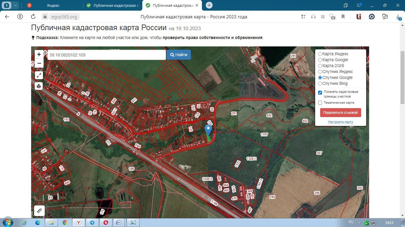Switch to first Публичная кадастровая tab

pyautogui.click(x=113, y=5)
